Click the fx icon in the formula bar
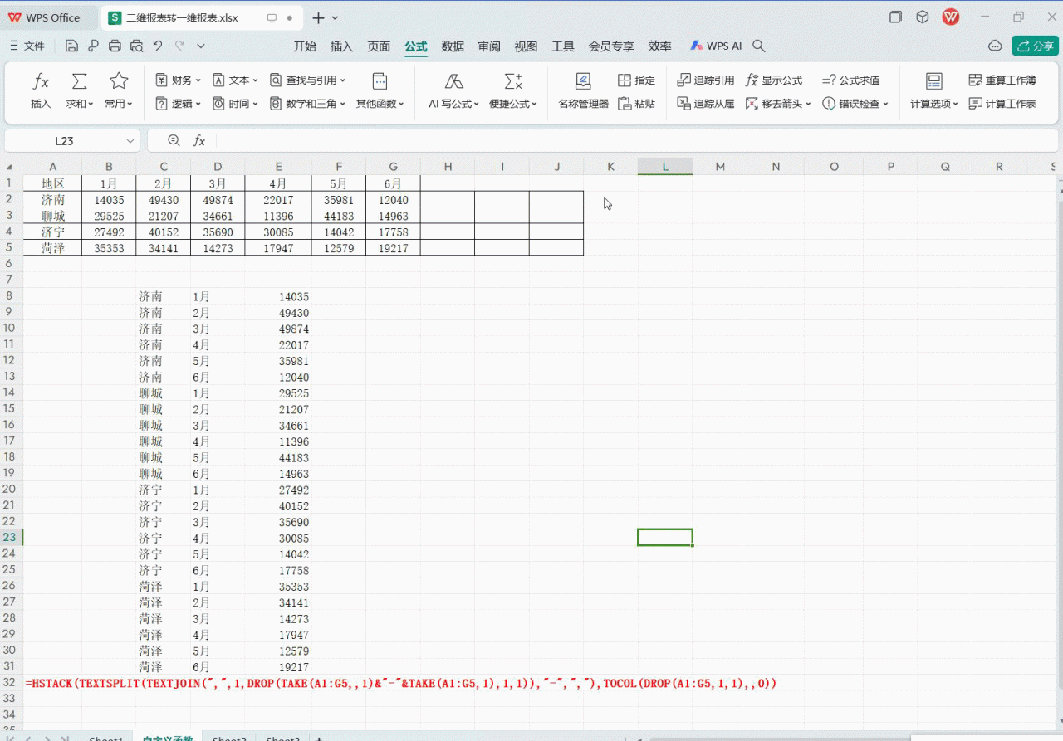 click(x=199, y=141)
